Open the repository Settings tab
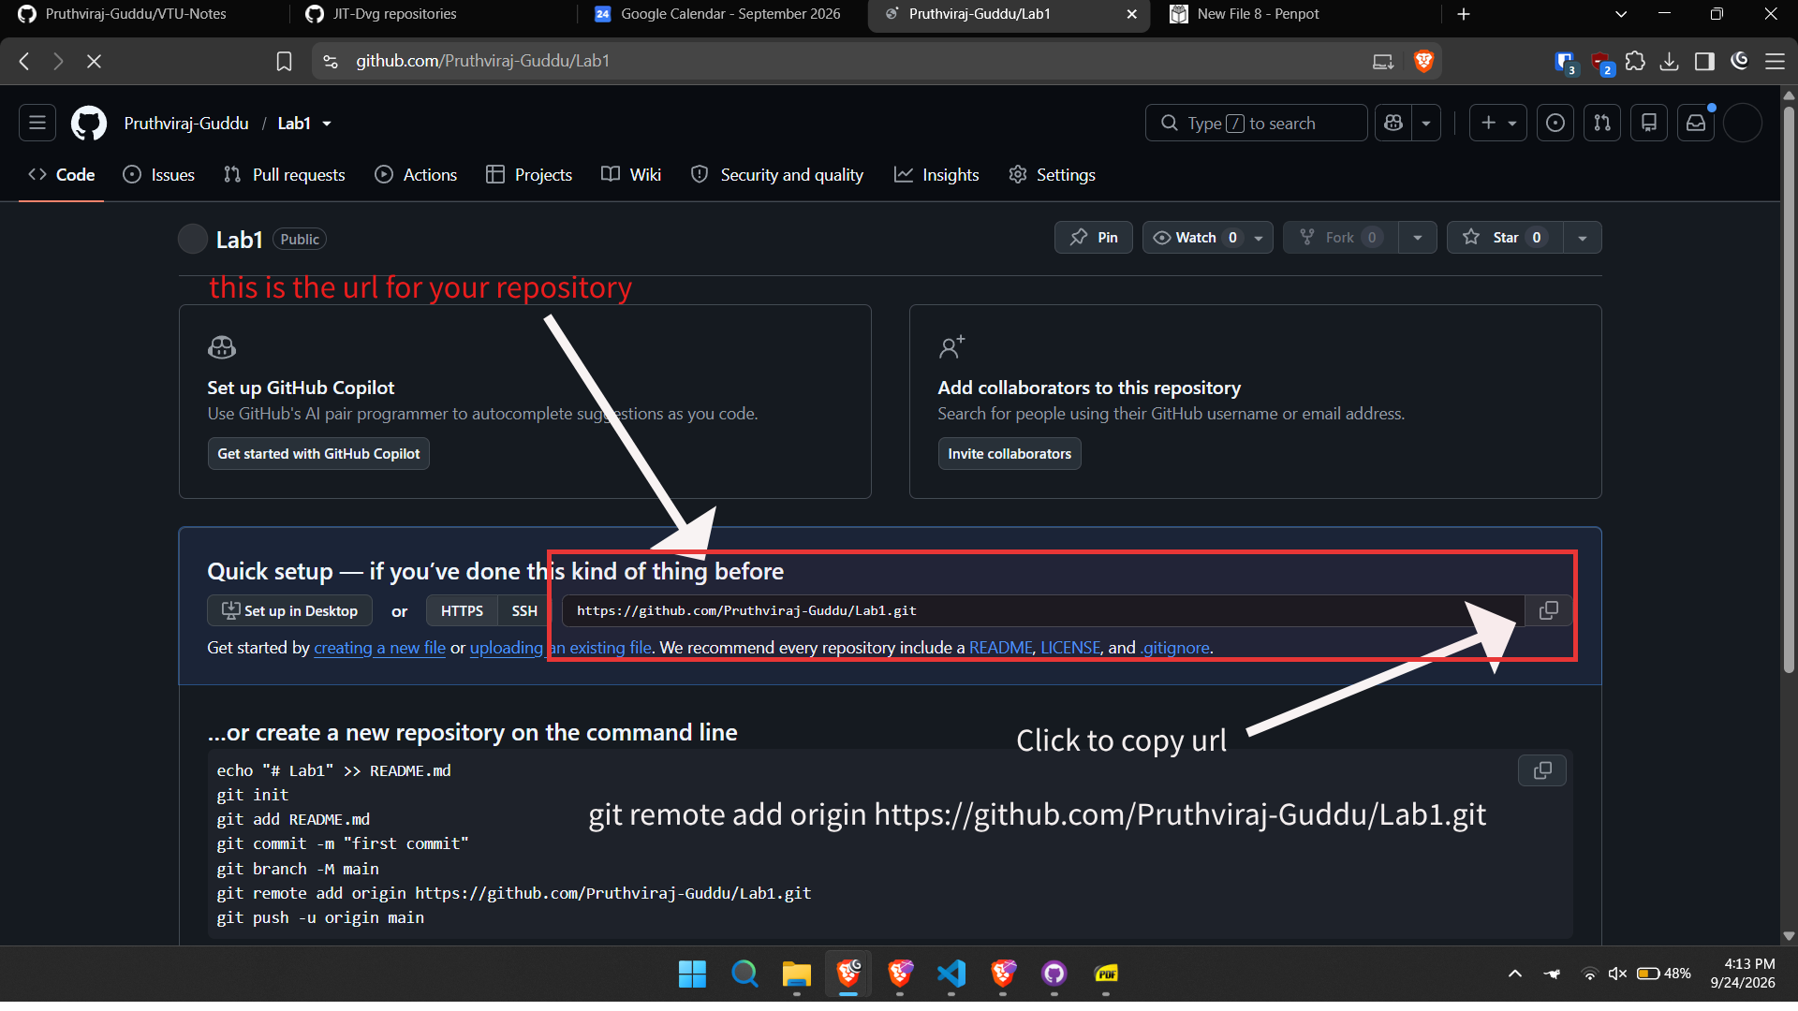 1052,175
